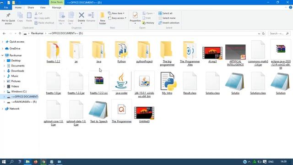Select the Java folder
The height and width of the screenshot is (165, 293).
pyautogui.click(x=99, y=52)
